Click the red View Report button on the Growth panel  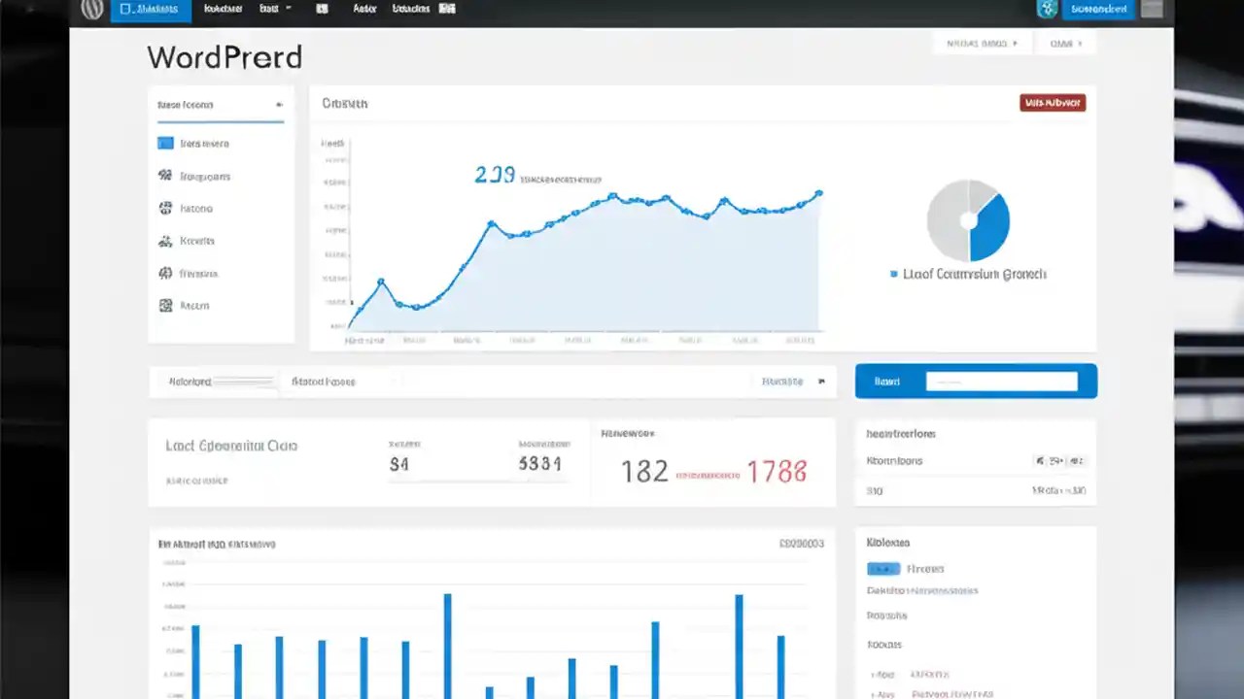click(x=1053, y=102)
